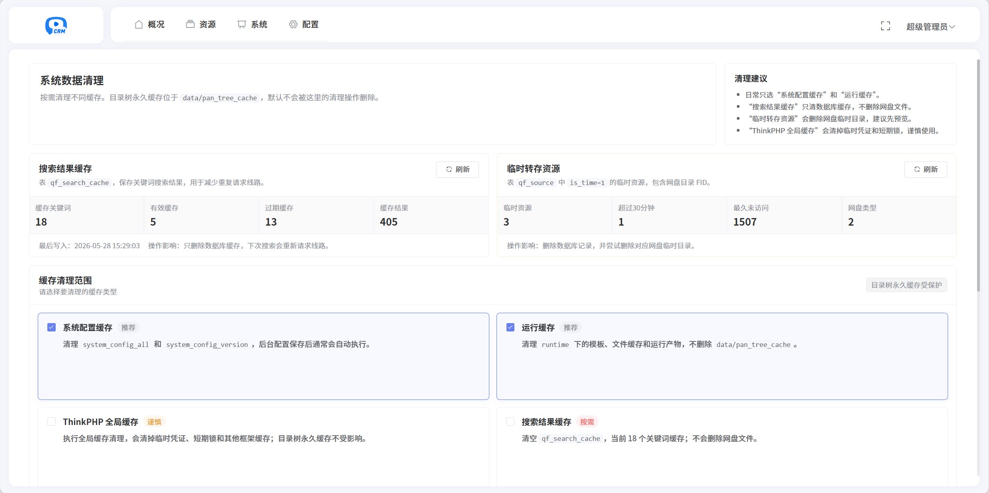Click the 缓存结果 value 405
This screenshot has height=493, width=989.
pyautogui.click(x=389, y=222)
